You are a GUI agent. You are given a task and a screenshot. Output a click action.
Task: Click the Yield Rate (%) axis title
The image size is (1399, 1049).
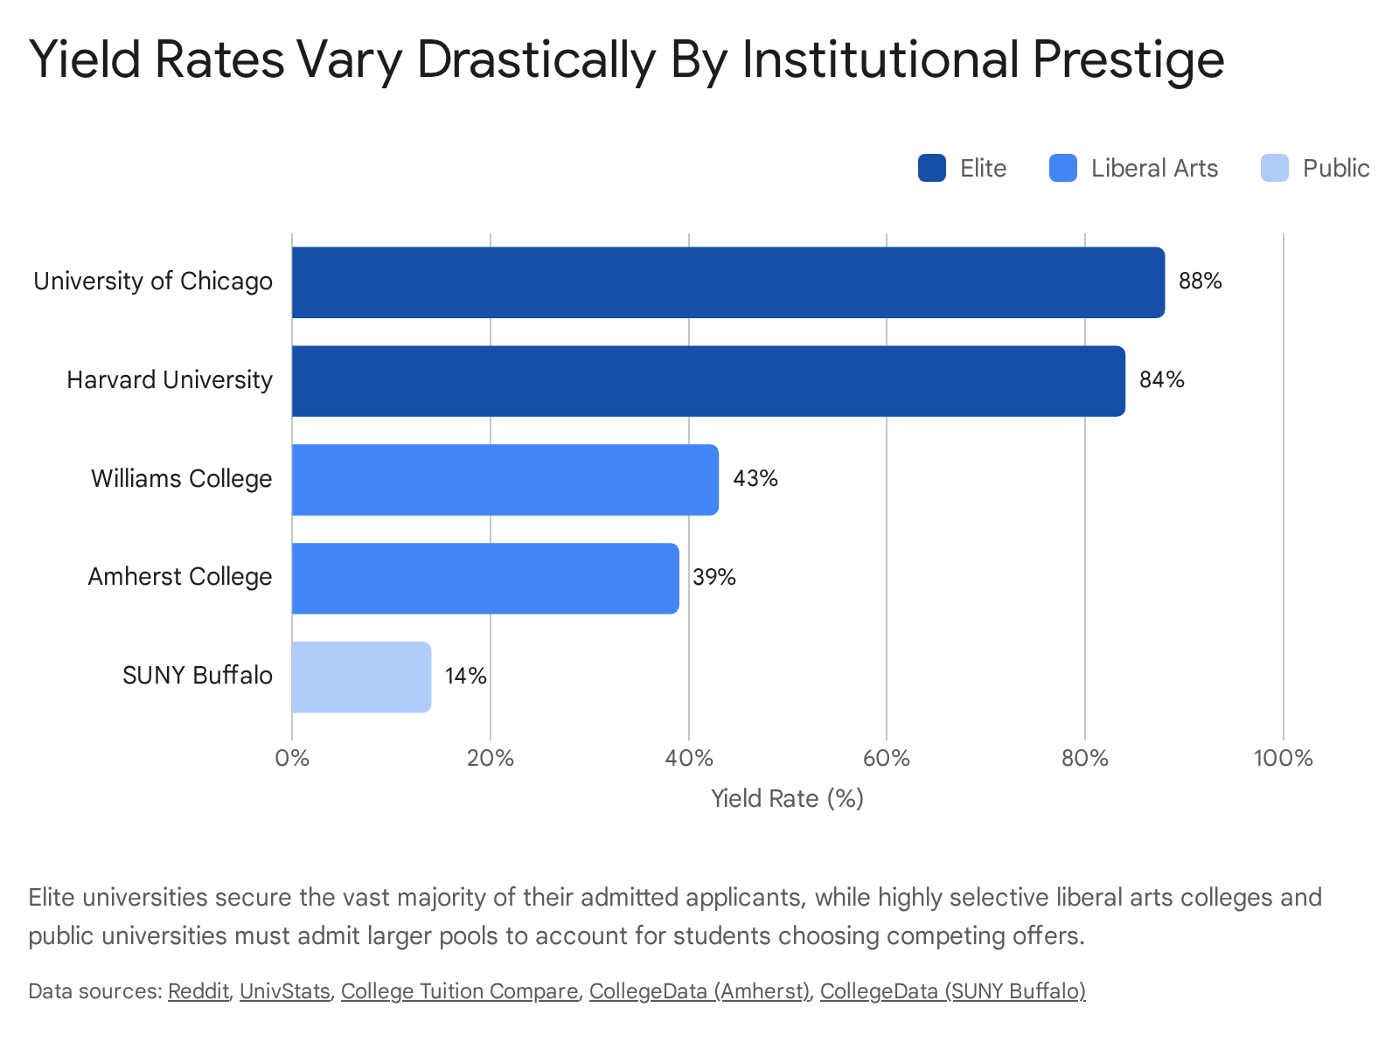click(787, 799)
